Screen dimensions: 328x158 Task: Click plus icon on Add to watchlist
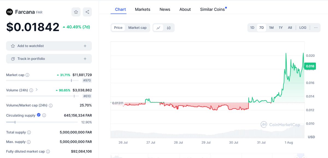(85, 46)
